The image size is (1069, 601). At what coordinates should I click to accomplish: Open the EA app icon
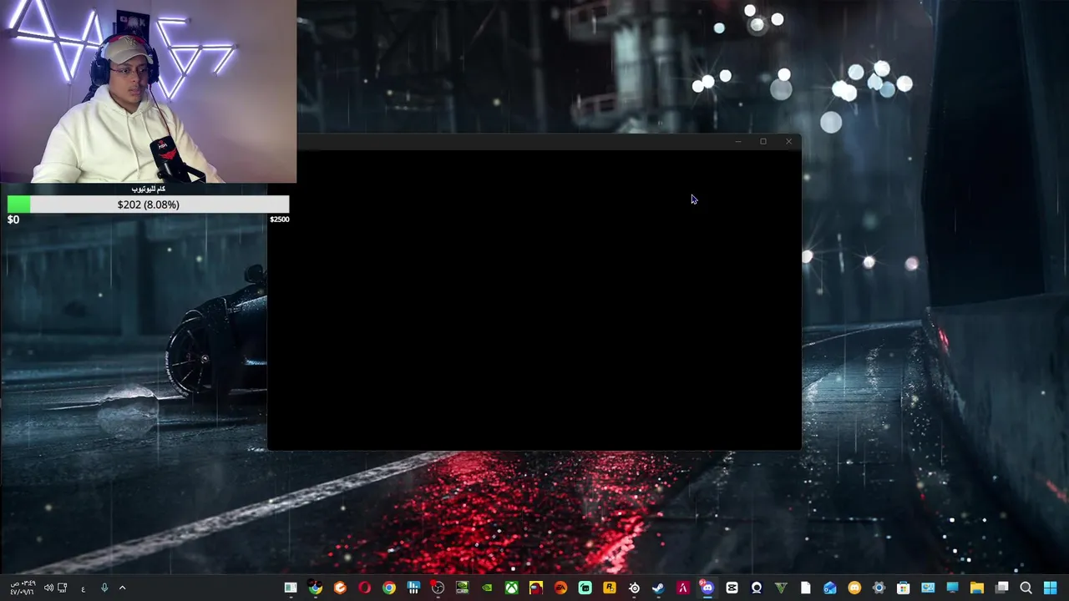click(560, 588)
